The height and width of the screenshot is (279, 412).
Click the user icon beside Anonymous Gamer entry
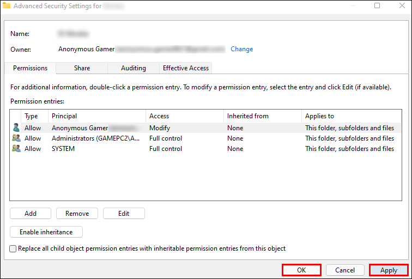(x=16, y=128)
